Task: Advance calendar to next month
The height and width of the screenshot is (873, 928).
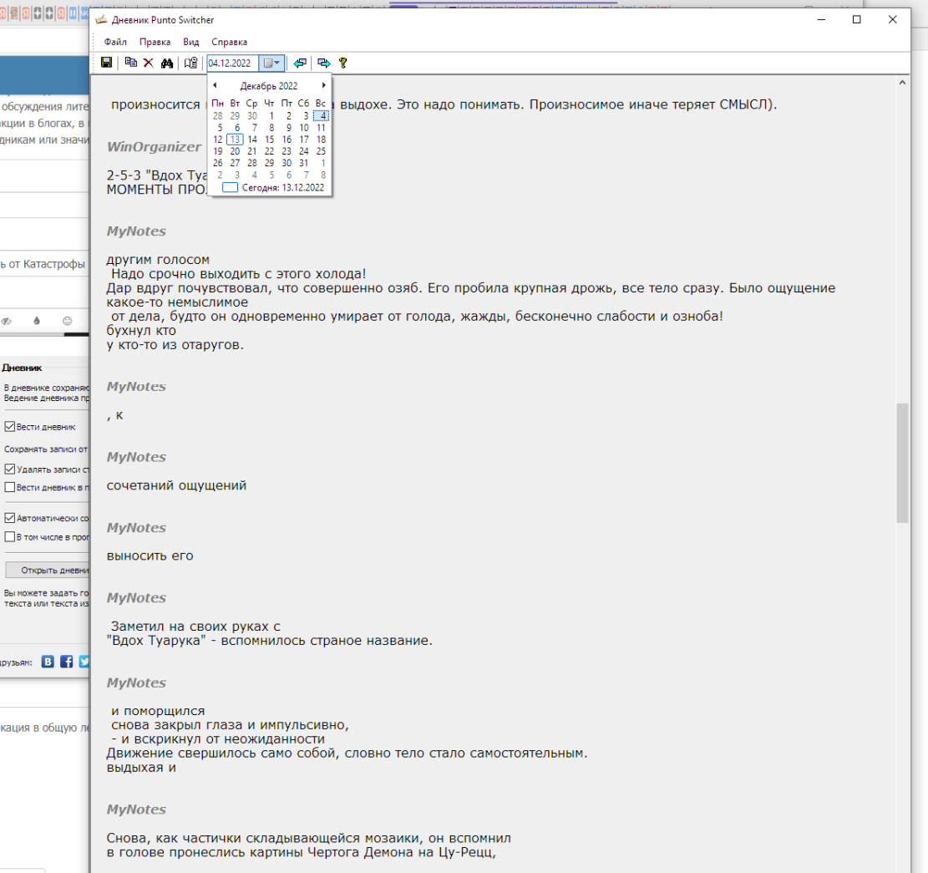Action: point(324,85)
